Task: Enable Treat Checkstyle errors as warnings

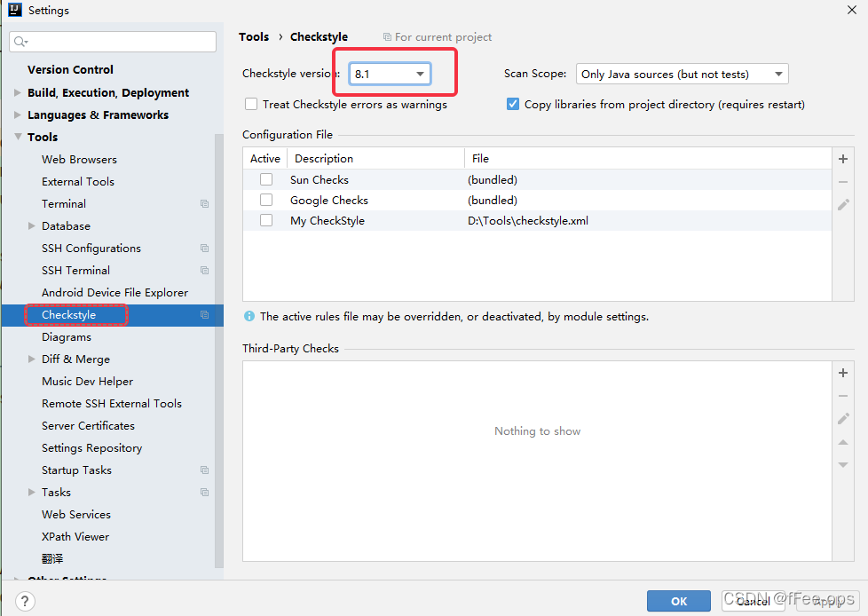Action: point(251,104)
